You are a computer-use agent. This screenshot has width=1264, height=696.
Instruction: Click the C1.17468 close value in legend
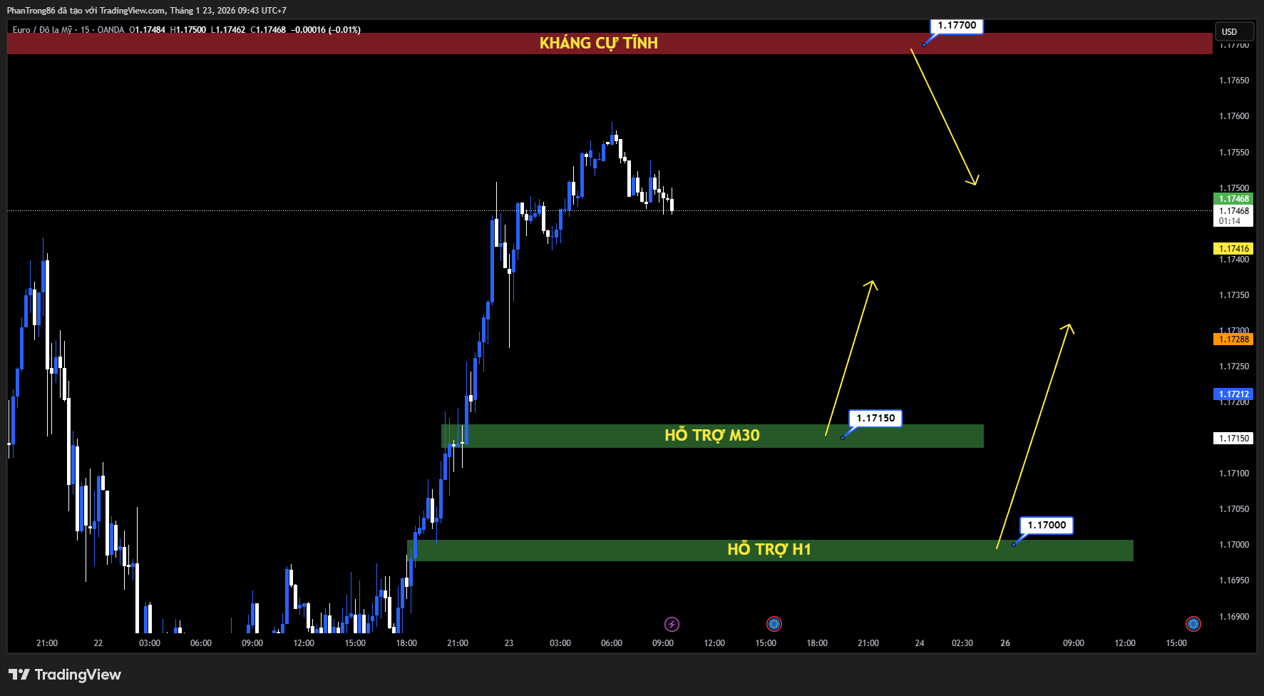pyautogui.click(x=268, y=30)
